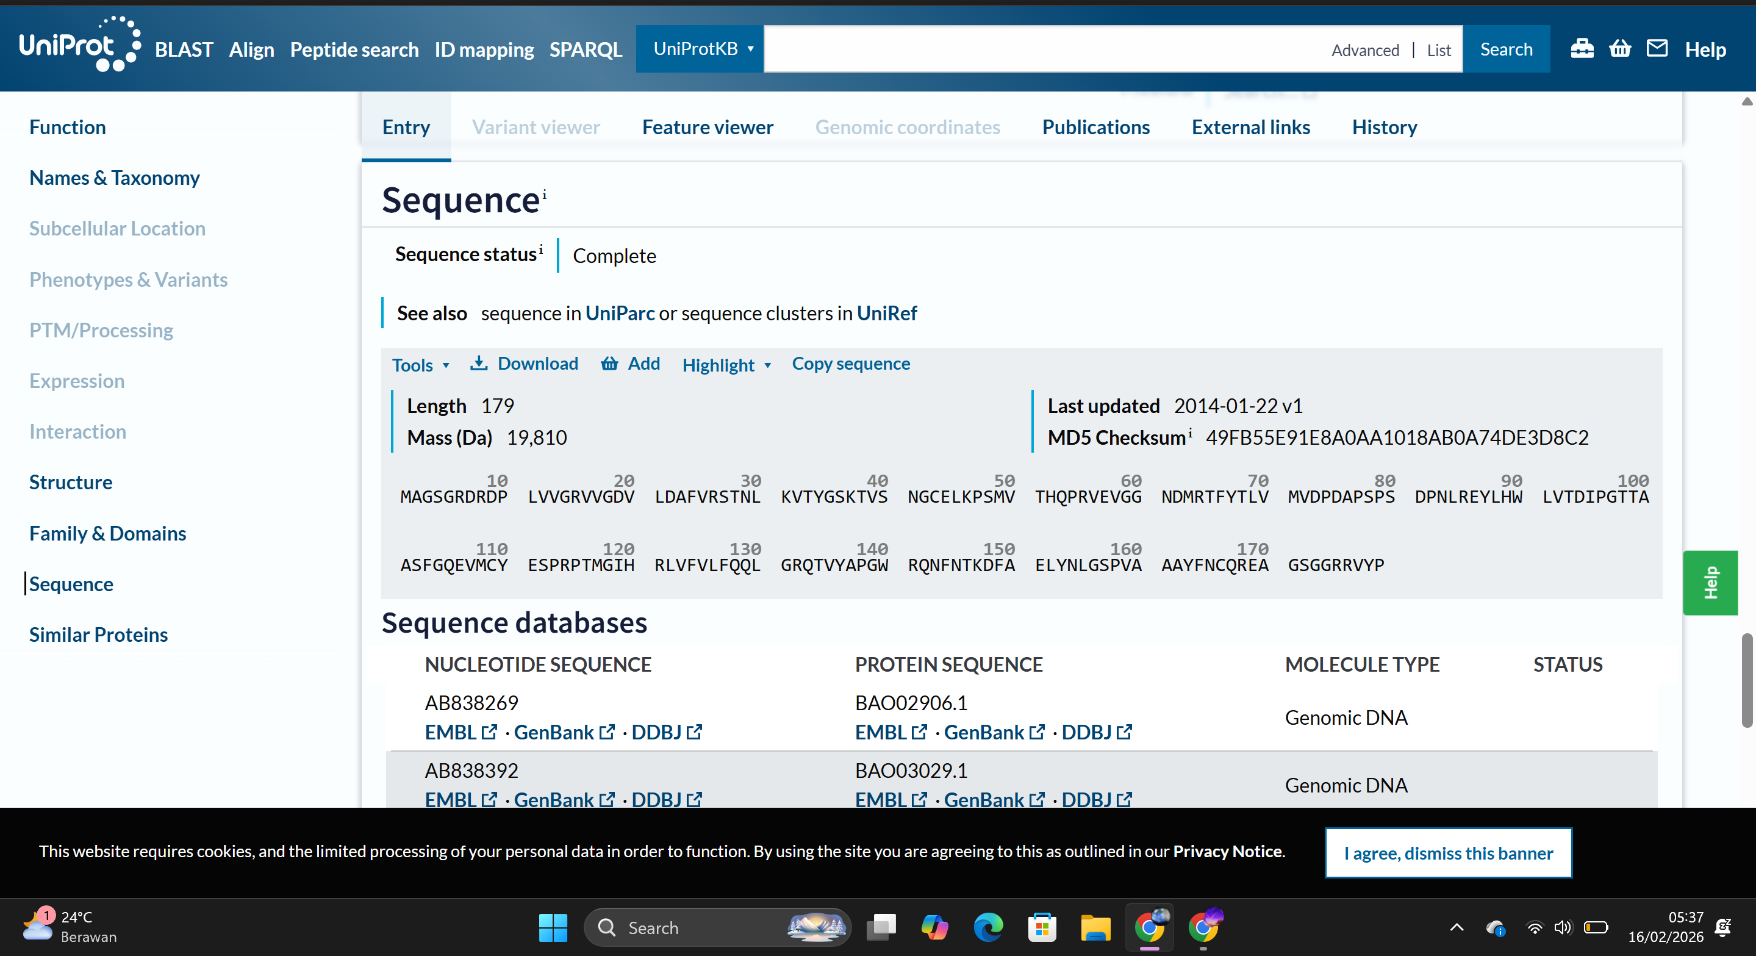The image size is (1756, 956).
Task: Click the envelope contact icon
Action: [x=1657, y=49]
